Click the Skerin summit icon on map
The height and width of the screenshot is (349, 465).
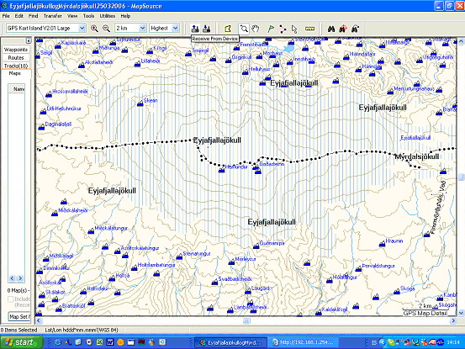click(x=140, y=103)
